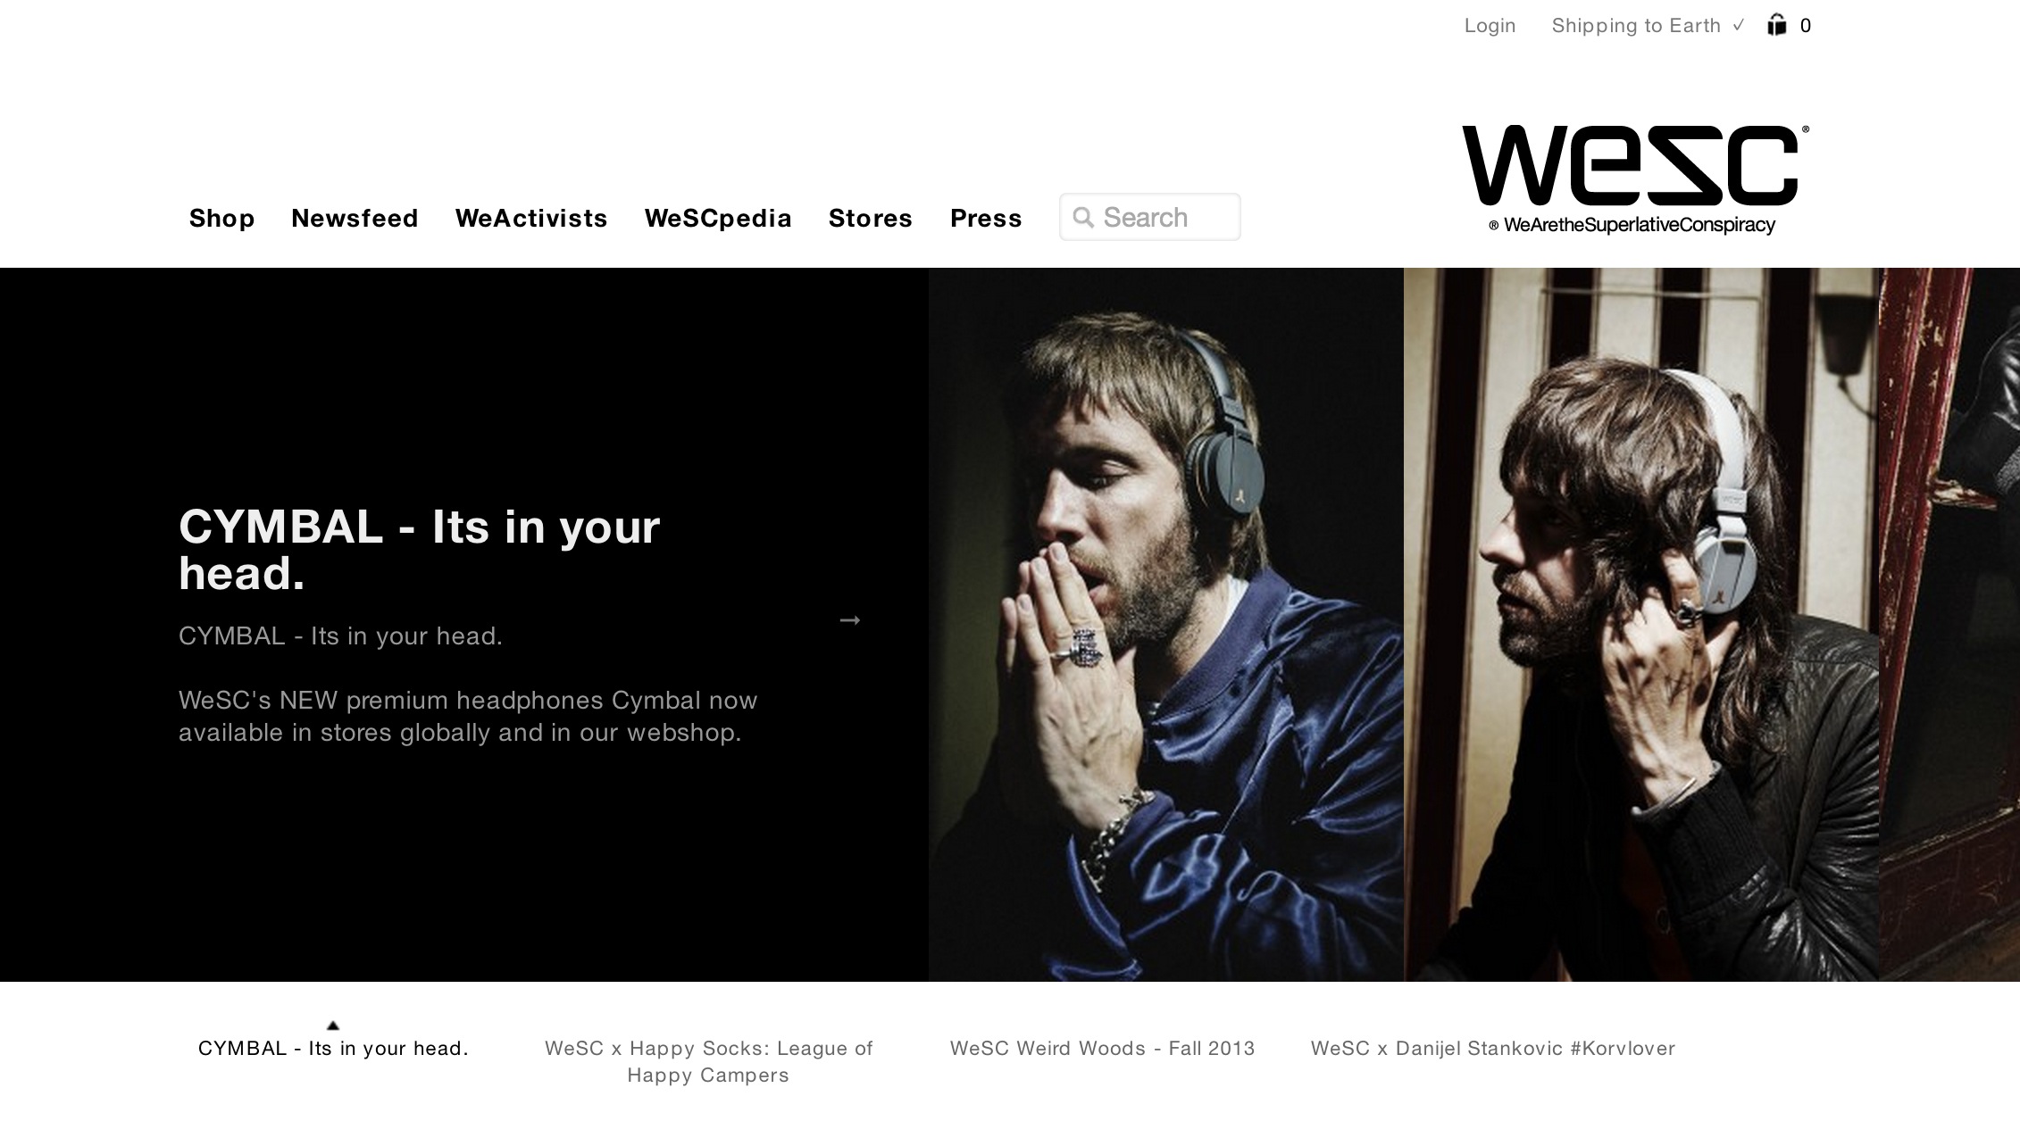This screenshot has height=1146, width=2020.
Task: Navigate to WeSCpedia
Action: point(718,219)
